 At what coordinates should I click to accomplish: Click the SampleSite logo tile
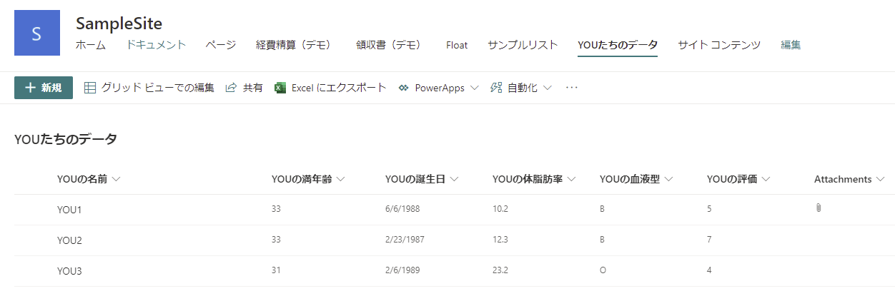pos(37,33)
